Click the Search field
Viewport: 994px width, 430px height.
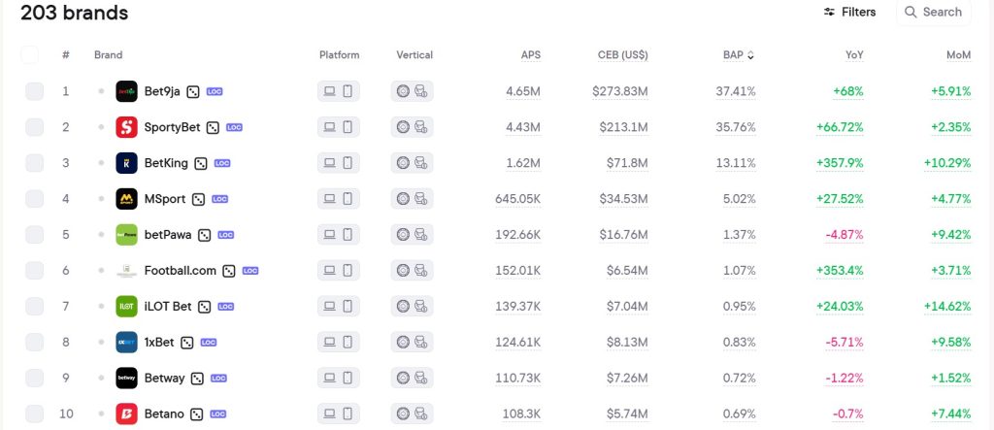click(x=933, y=12)
